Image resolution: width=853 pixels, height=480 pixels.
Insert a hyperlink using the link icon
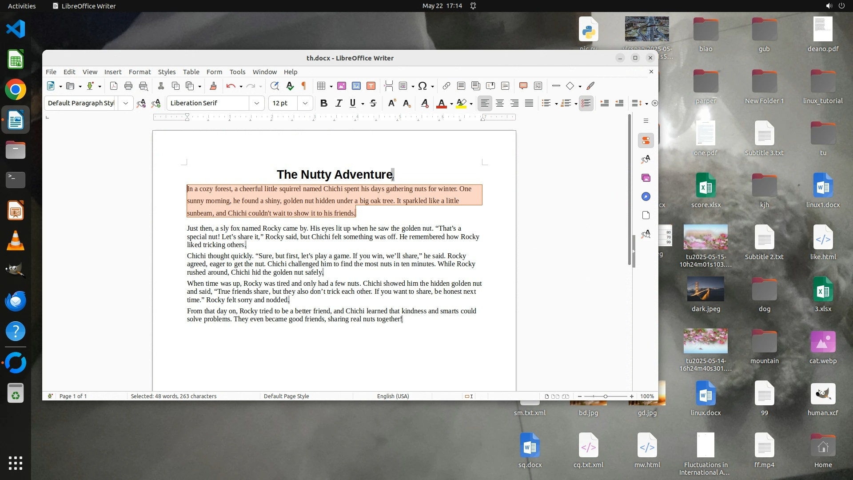coord(446,86)
